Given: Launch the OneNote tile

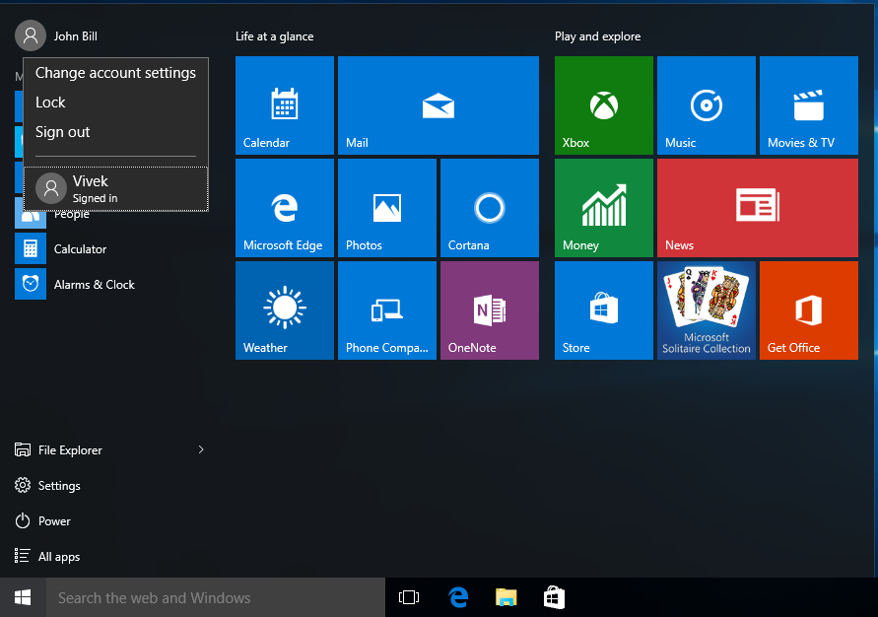Looking at the screenshot, I should pyautogui.click(x=490, y=310).
